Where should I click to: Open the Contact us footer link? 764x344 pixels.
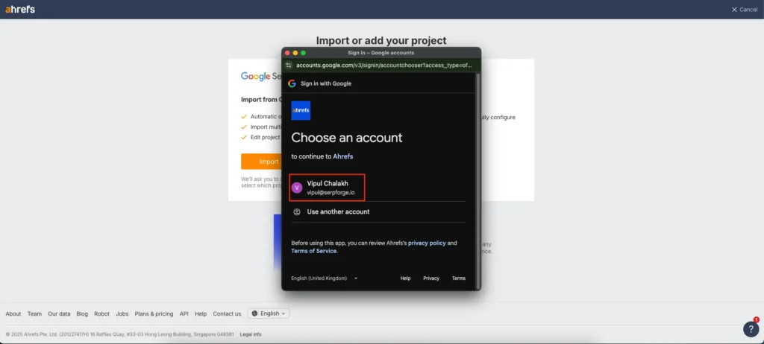tap(227, 313)
